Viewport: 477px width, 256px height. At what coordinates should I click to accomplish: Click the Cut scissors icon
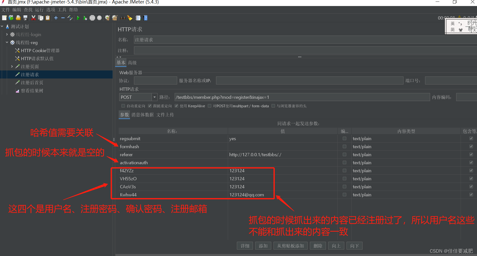click(33, 18)
